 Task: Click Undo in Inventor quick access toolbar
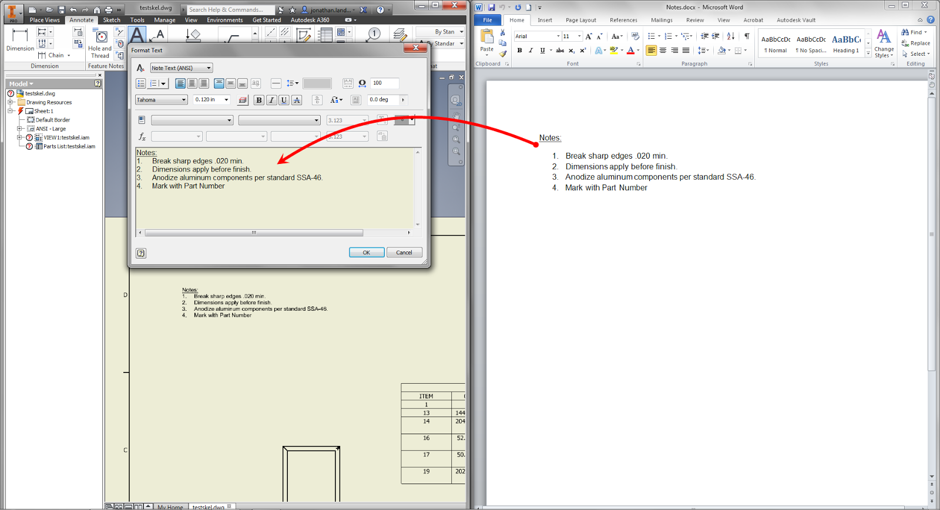[73, 10]
